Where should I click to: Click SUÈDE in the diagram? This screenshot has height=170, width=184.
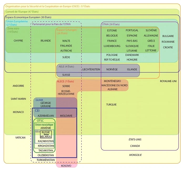[66, 57]
